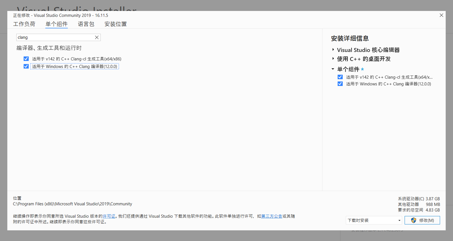Viewport: 453px width, 241px height.
Task: Uncheck C++ Clang compiler for Windows component
Action: pyautogui.click(x=26, y=66)
